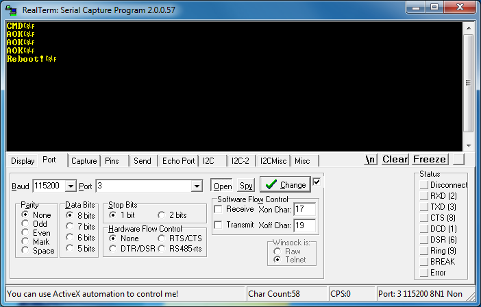Open the I2CMisc tab
Image resolution: width=481 pixels, height=307 pixels.
(273, 161)
